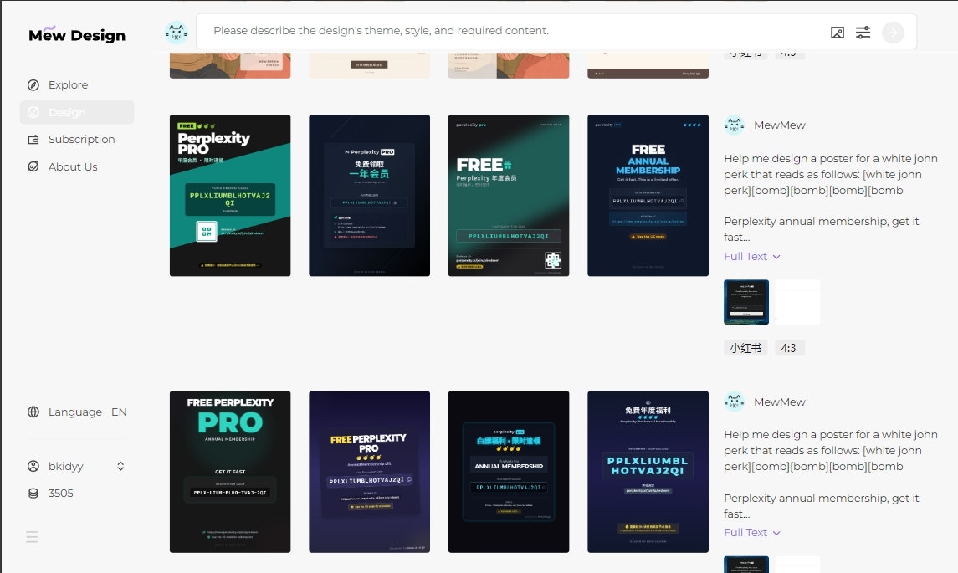
Task: Expand Full Text in second prompt card
Action: click(x=752, y=533)
